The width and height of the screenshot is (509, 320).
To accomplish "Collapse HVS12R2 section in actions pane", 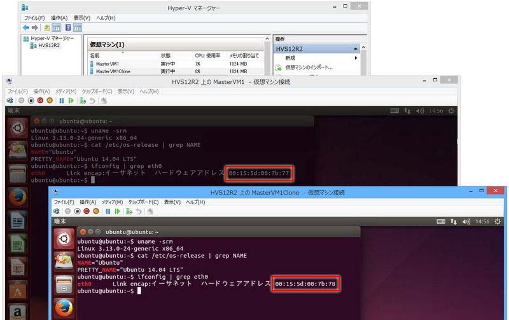I will tap(356, 49).
